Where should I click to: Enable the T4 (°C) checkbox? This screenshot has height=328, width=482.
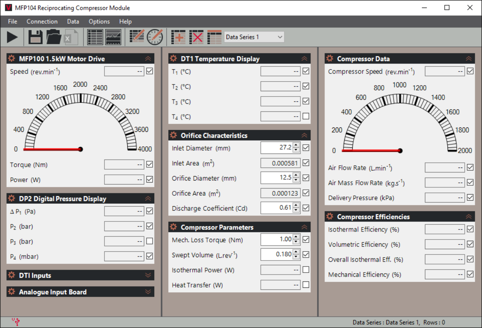[x=306, y=117]
